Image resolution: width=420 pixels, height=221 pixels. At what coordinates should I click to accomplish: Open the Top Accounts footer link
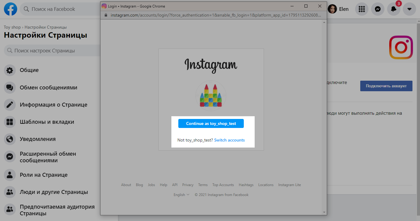(223, 185)
